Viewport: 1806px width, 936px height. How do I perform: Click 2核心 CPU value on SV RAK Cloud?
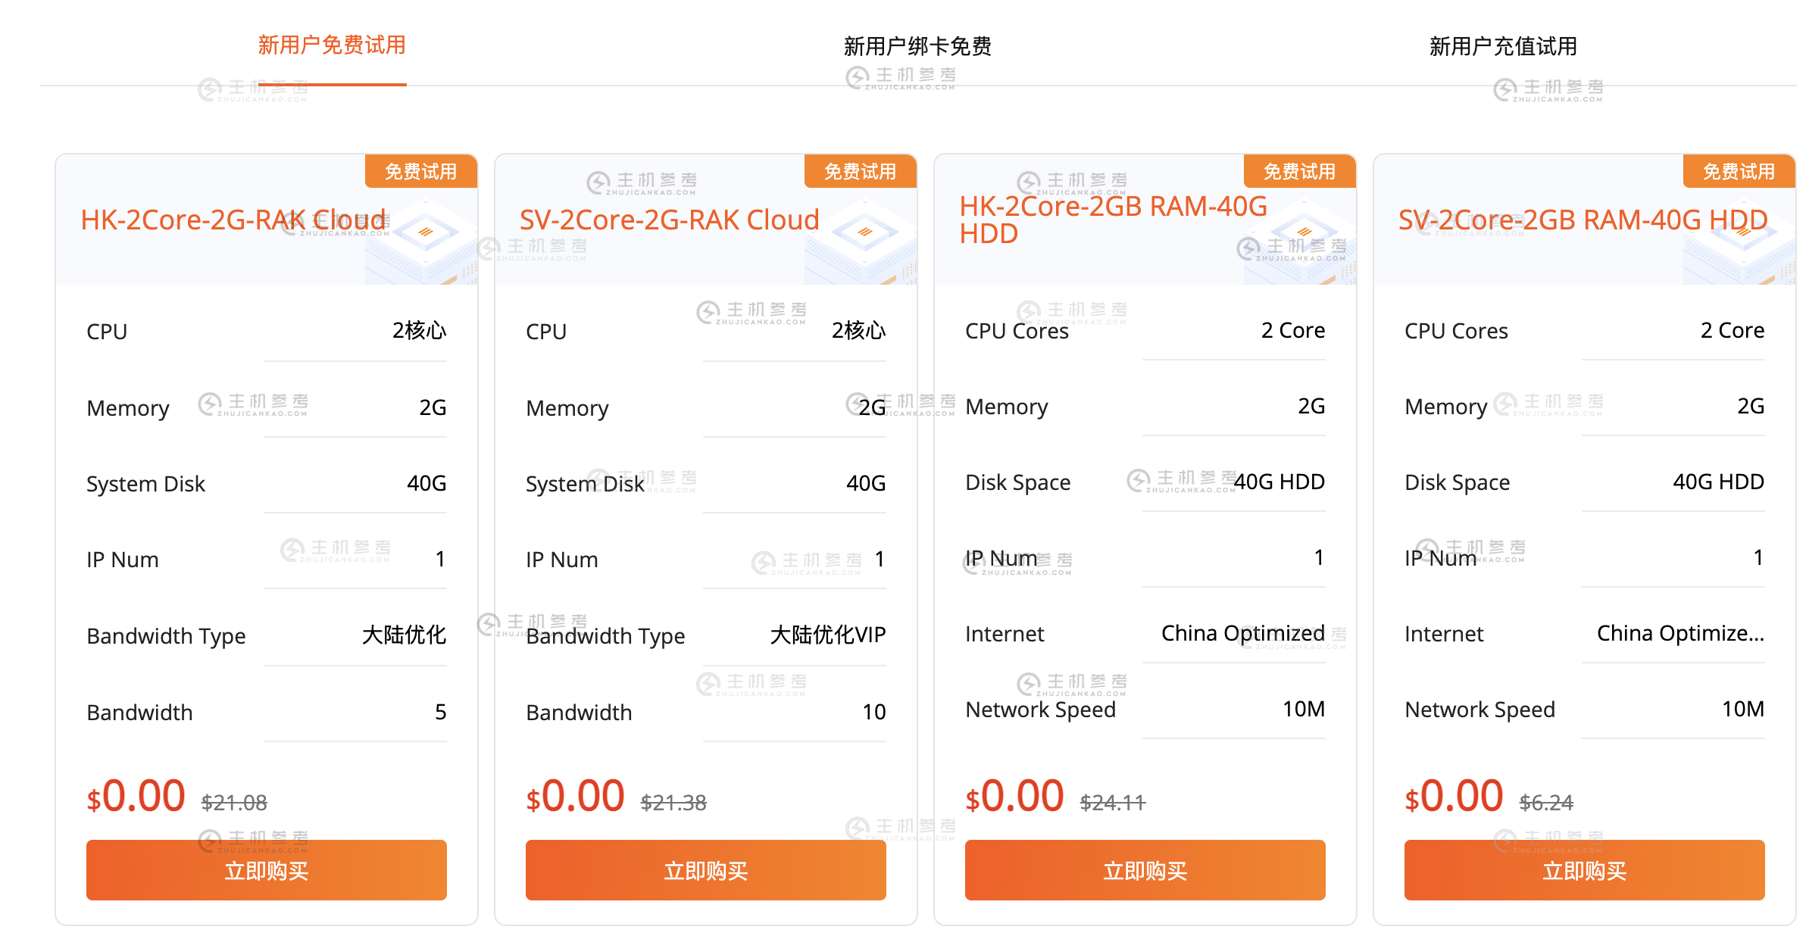pos(859,330)
